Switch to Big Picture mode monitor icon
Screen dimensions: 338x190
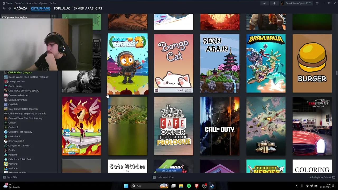coord(317,3)
